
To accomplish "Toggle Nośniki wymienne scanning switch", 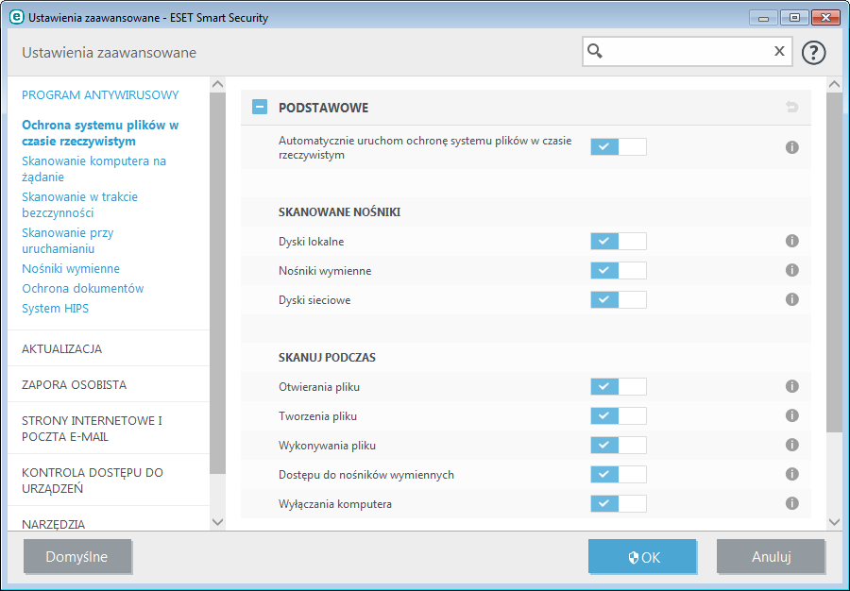I will [x=619, y=270].
